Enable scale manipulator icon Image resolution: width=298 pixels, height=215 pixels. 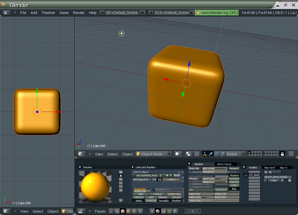[222, 154]
